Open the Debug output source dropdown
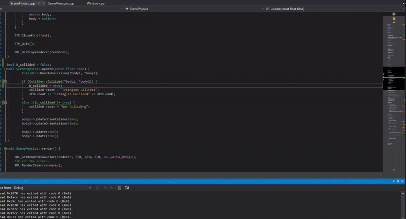The width and height of the screenshot is (406, 219). pyautogui.click(x=52, y=188)
